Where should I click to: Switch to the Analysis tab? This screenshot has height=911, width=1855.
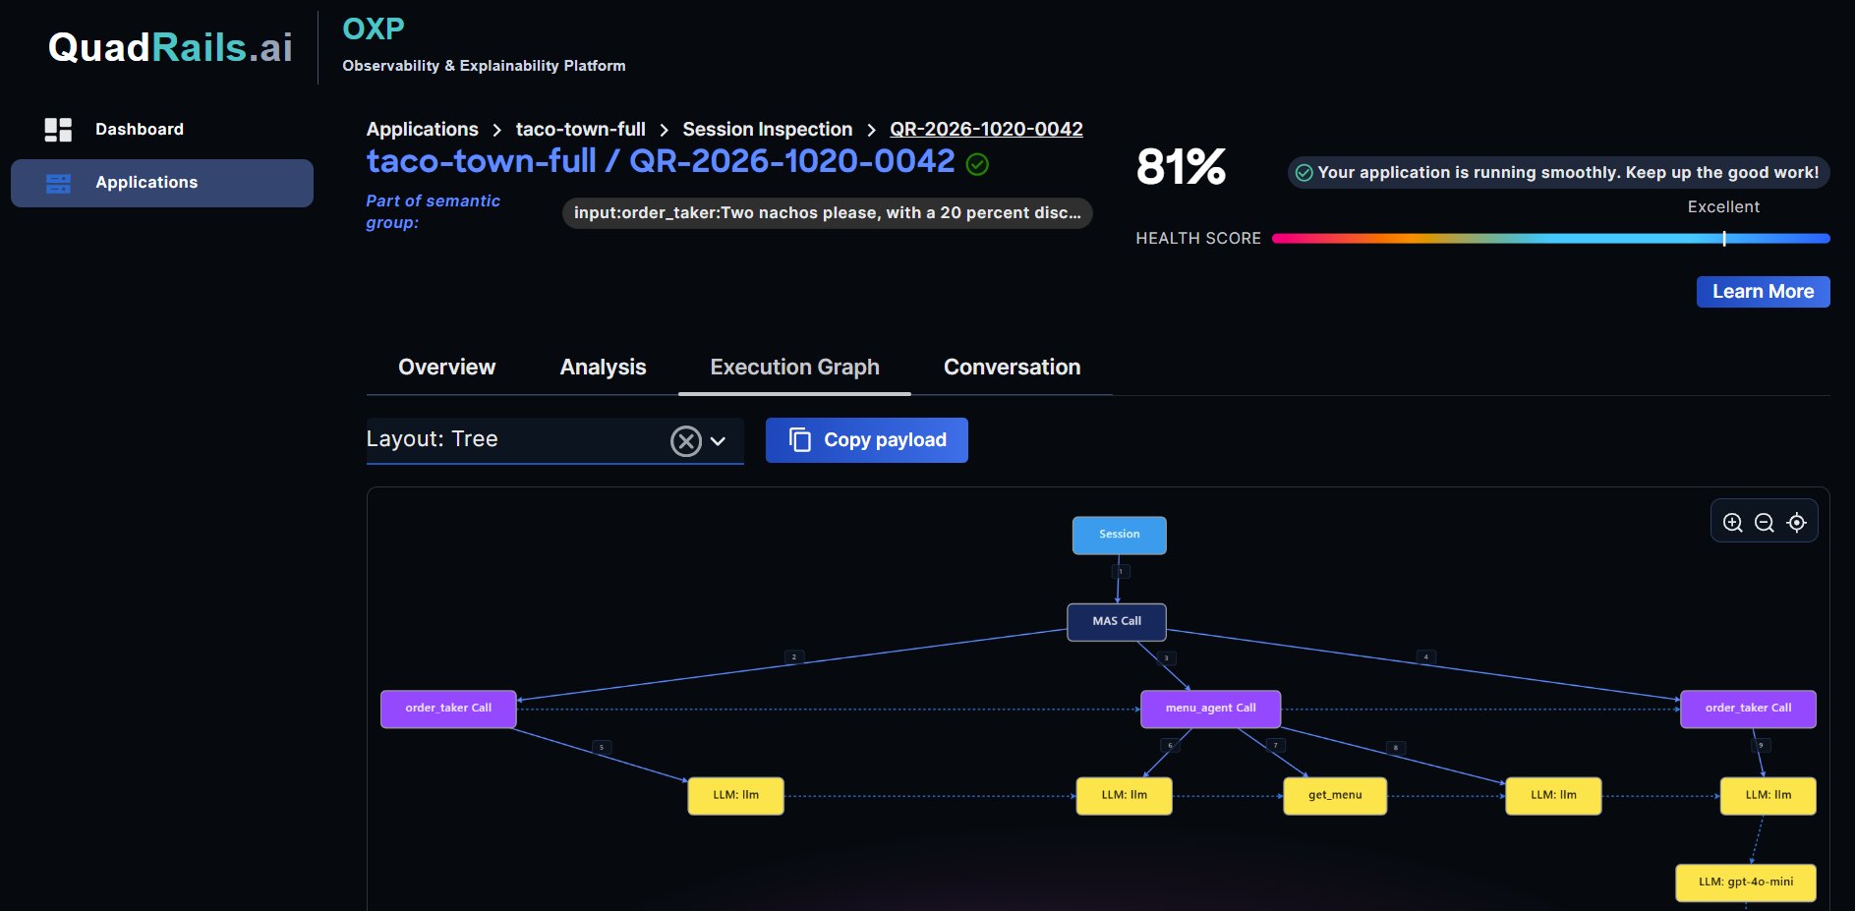pos(603,368)
